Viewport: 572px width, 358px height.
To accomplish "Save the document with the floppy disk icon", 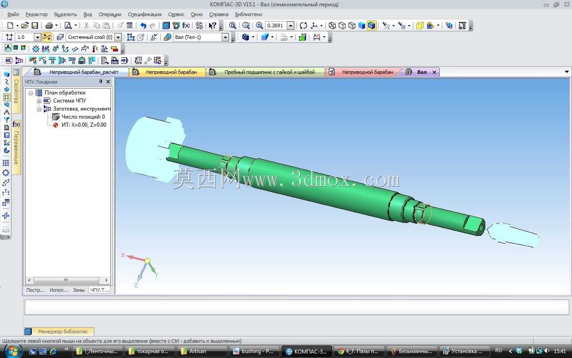I will coord(35,26).
